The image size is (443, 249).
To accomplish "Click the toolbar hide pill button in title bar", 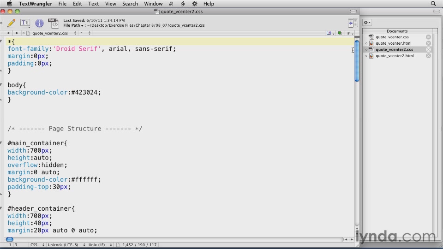I will click(x=353, y=12).
